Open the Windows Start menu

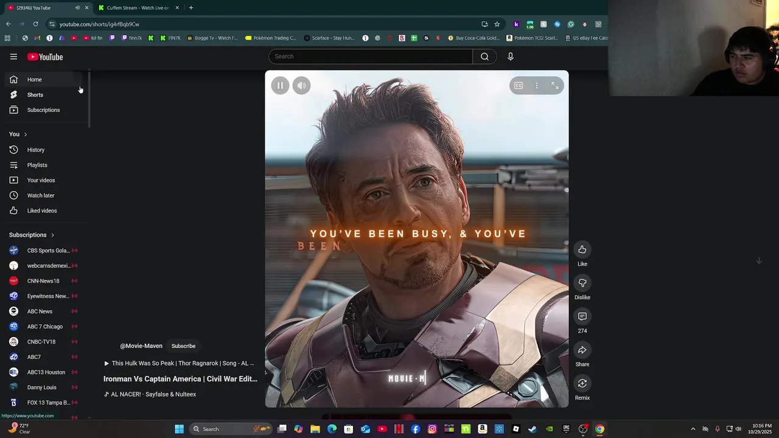(180, 429)
